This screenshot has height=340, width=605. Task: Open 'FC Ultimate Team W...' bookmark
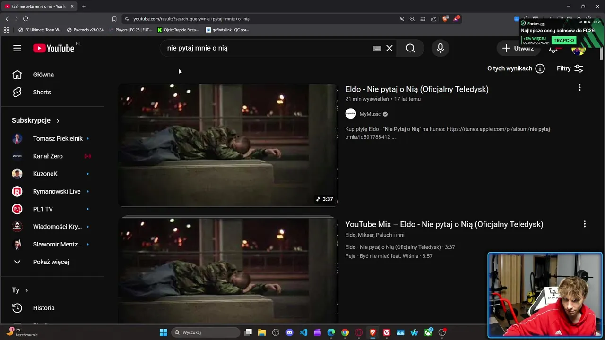point(40,30)
